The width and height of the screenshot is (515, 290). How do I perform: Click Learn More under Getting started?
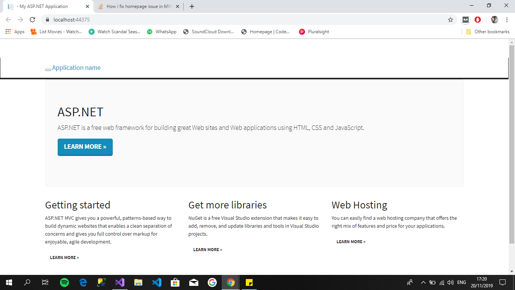[64, 257]
